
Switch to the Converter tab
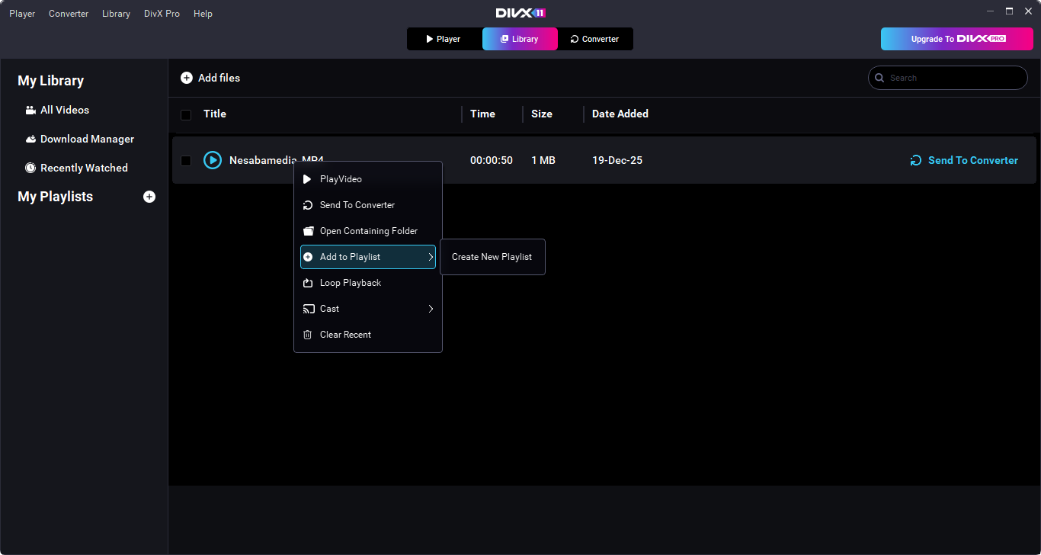click(x=595, y=39)
